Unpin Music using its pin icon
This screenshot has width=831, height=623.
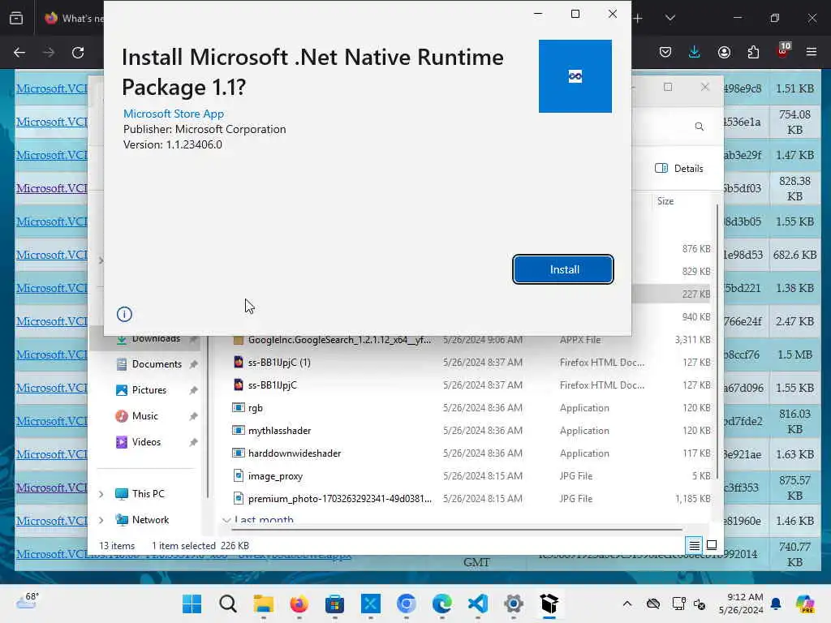point(193,416)
